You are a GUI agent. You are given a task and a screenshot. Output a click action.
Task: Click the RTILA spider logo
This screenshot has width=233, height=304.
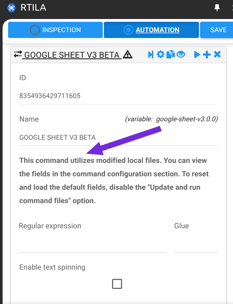11,8
